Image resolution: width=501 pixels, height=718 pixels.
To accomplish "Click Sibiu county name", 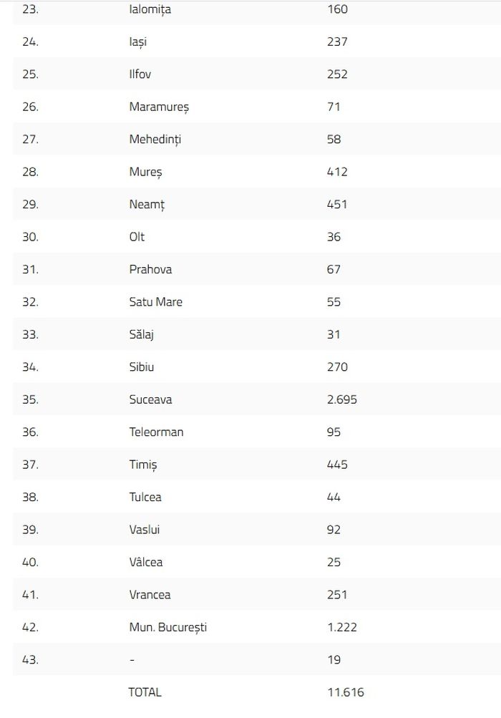I will pos(142,367).
